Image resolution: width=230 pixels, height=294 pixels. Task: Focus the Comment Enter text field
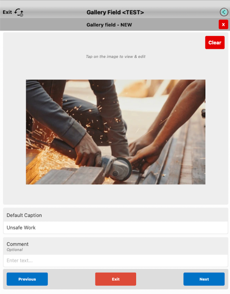point(115,260)
